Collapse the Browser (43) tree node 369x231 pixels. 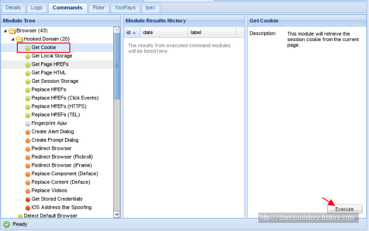point(5,31)
